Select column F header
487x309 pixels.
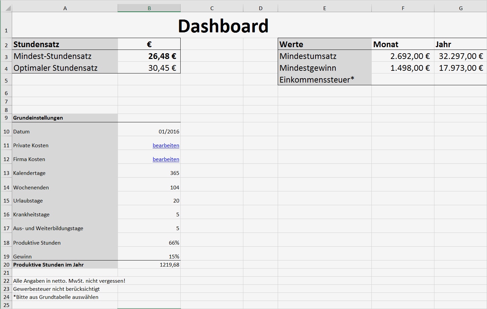pos(403,8)
